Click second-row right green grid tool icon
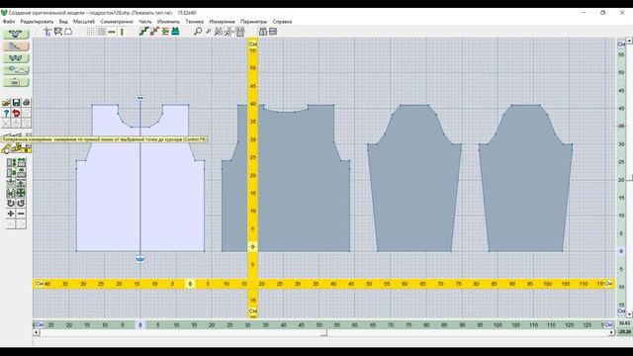Screen dimensions: 633x356 pos(21,173)
